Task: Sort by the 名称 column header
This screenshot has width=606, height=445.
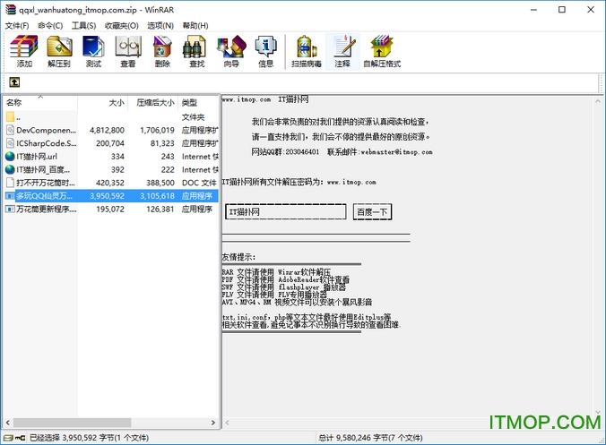Action: [40, 103]
